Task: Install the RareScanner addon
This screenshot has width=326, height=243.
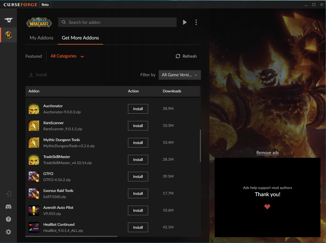Action: coord(138,126)
